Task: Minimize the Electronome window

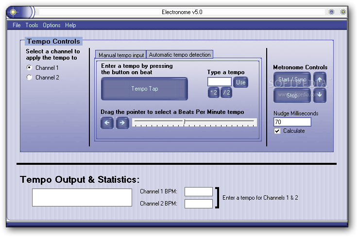Action: click(x=331, y=12)
